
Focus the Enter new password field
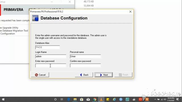click(x=51, y=65)
